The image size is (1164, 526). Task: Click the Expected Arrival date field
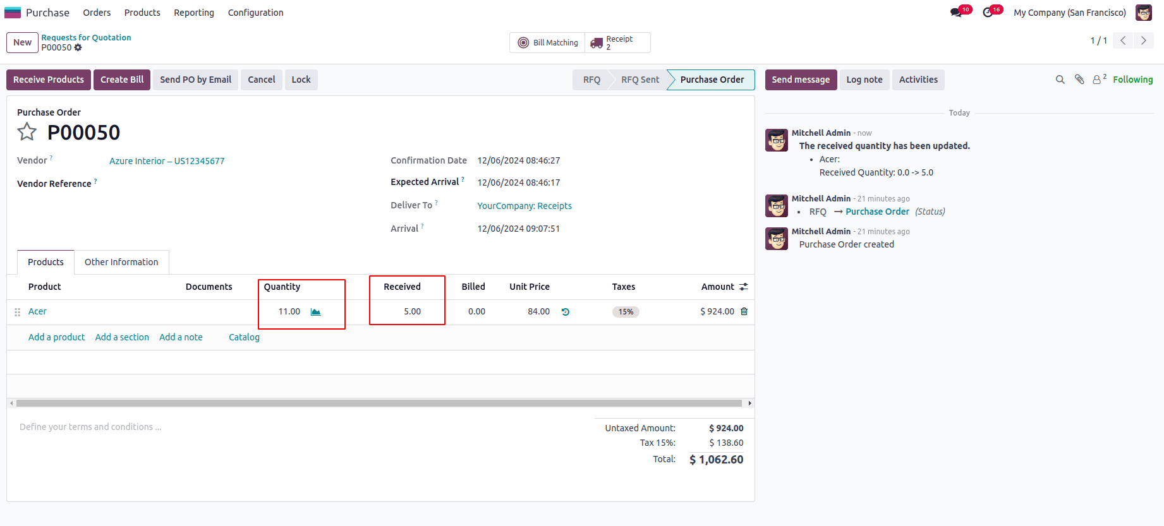pos(519,182)
